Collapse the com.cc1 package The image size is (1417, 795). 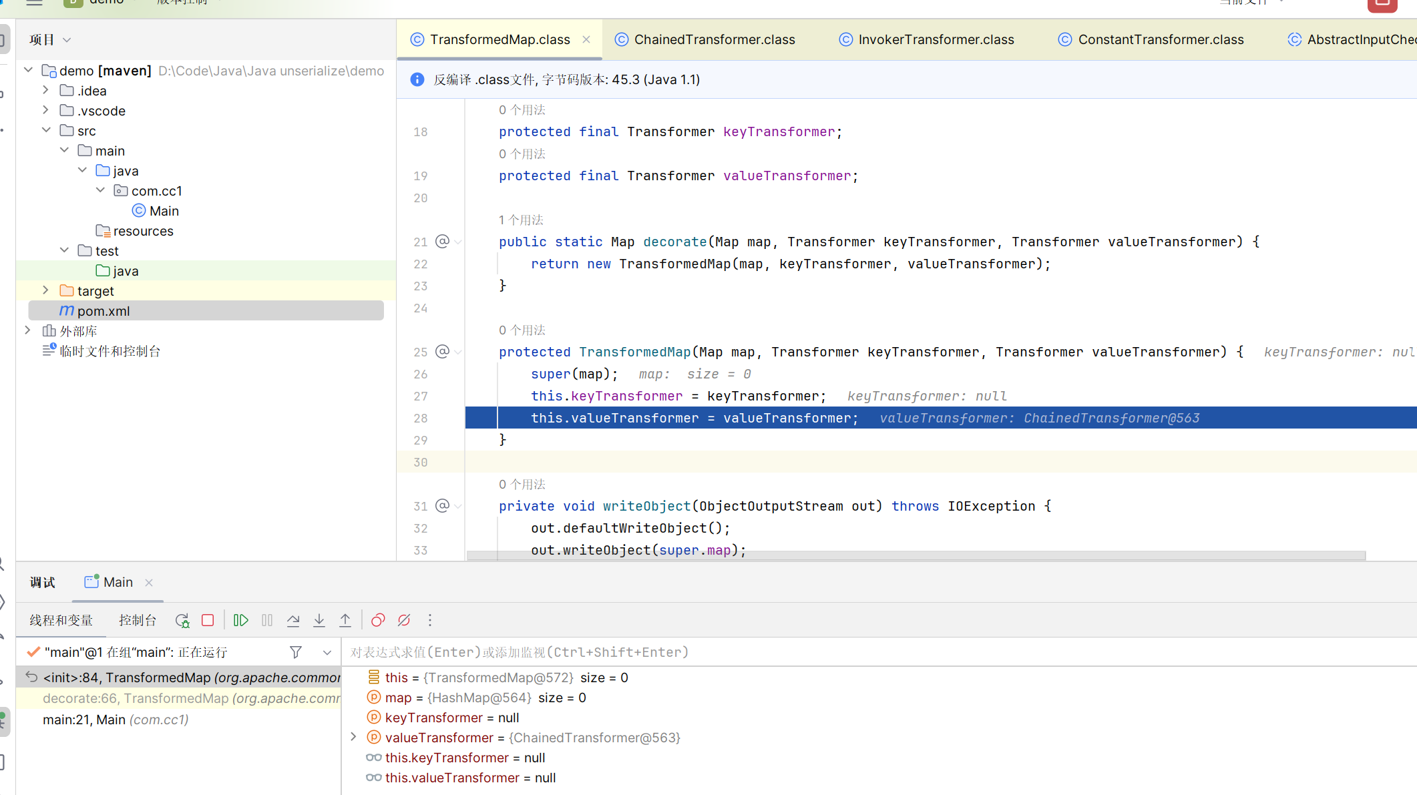100,190
